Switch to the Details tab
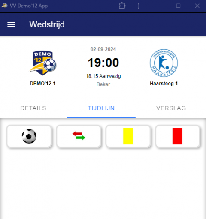The height and width of the screenshot is (219, 206). pyautogui.click(x=33, y=108)
